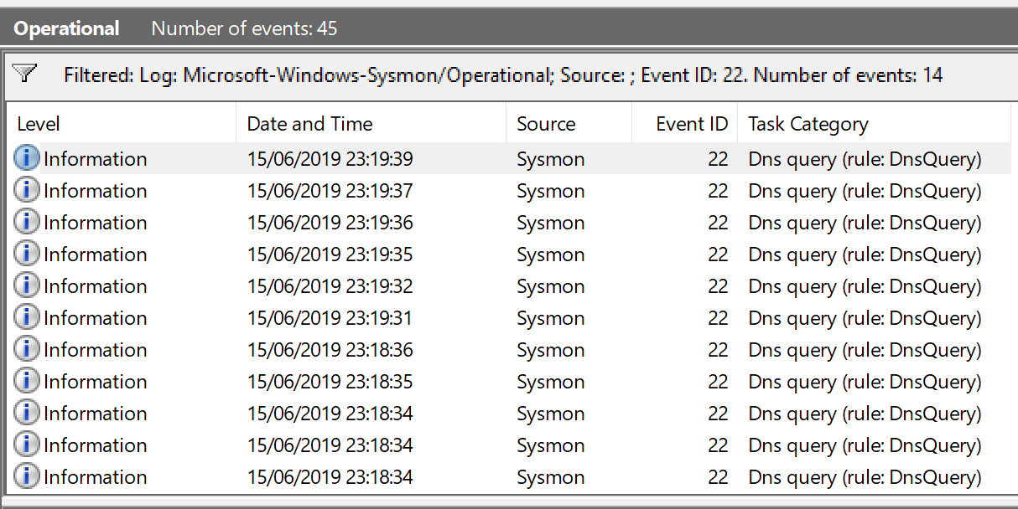
Task: Click the Information level text of the 23:18:36 event
Action: point(95,350)
